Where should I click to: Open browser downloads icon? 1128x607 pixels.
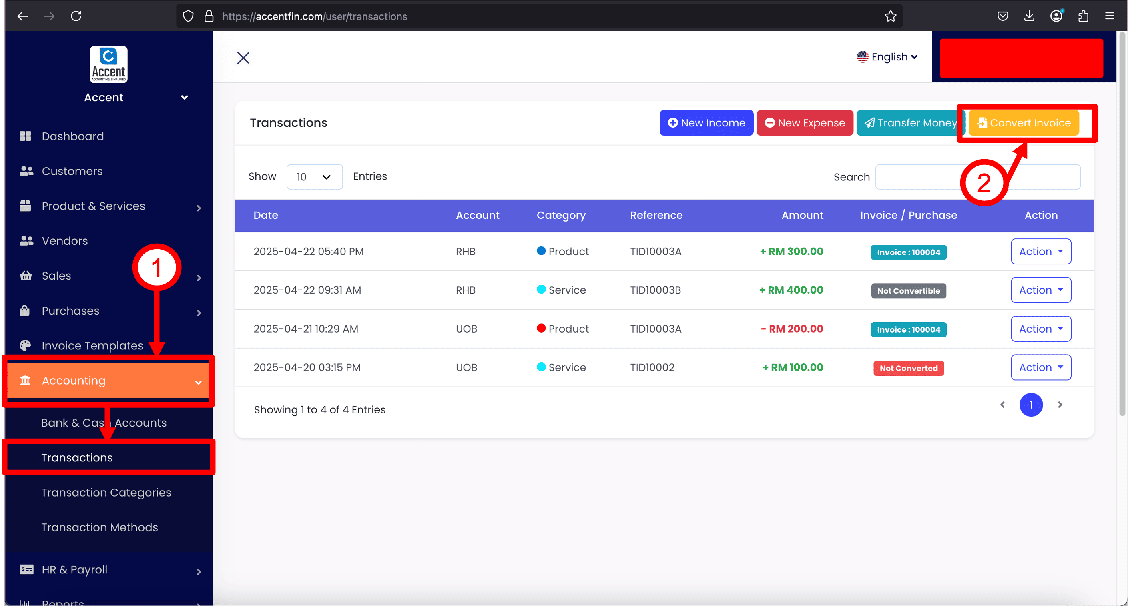click(1029, 17)
